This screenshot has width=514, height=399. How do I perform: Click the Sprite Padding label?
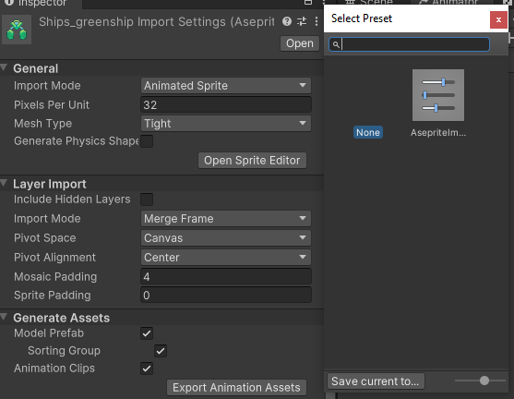coord(52,296)
